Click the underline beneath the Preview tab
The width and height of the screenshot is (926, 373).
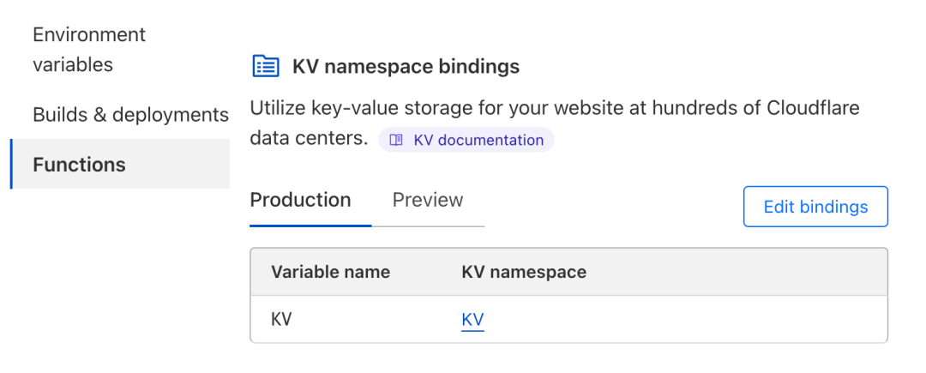[428, 226]
